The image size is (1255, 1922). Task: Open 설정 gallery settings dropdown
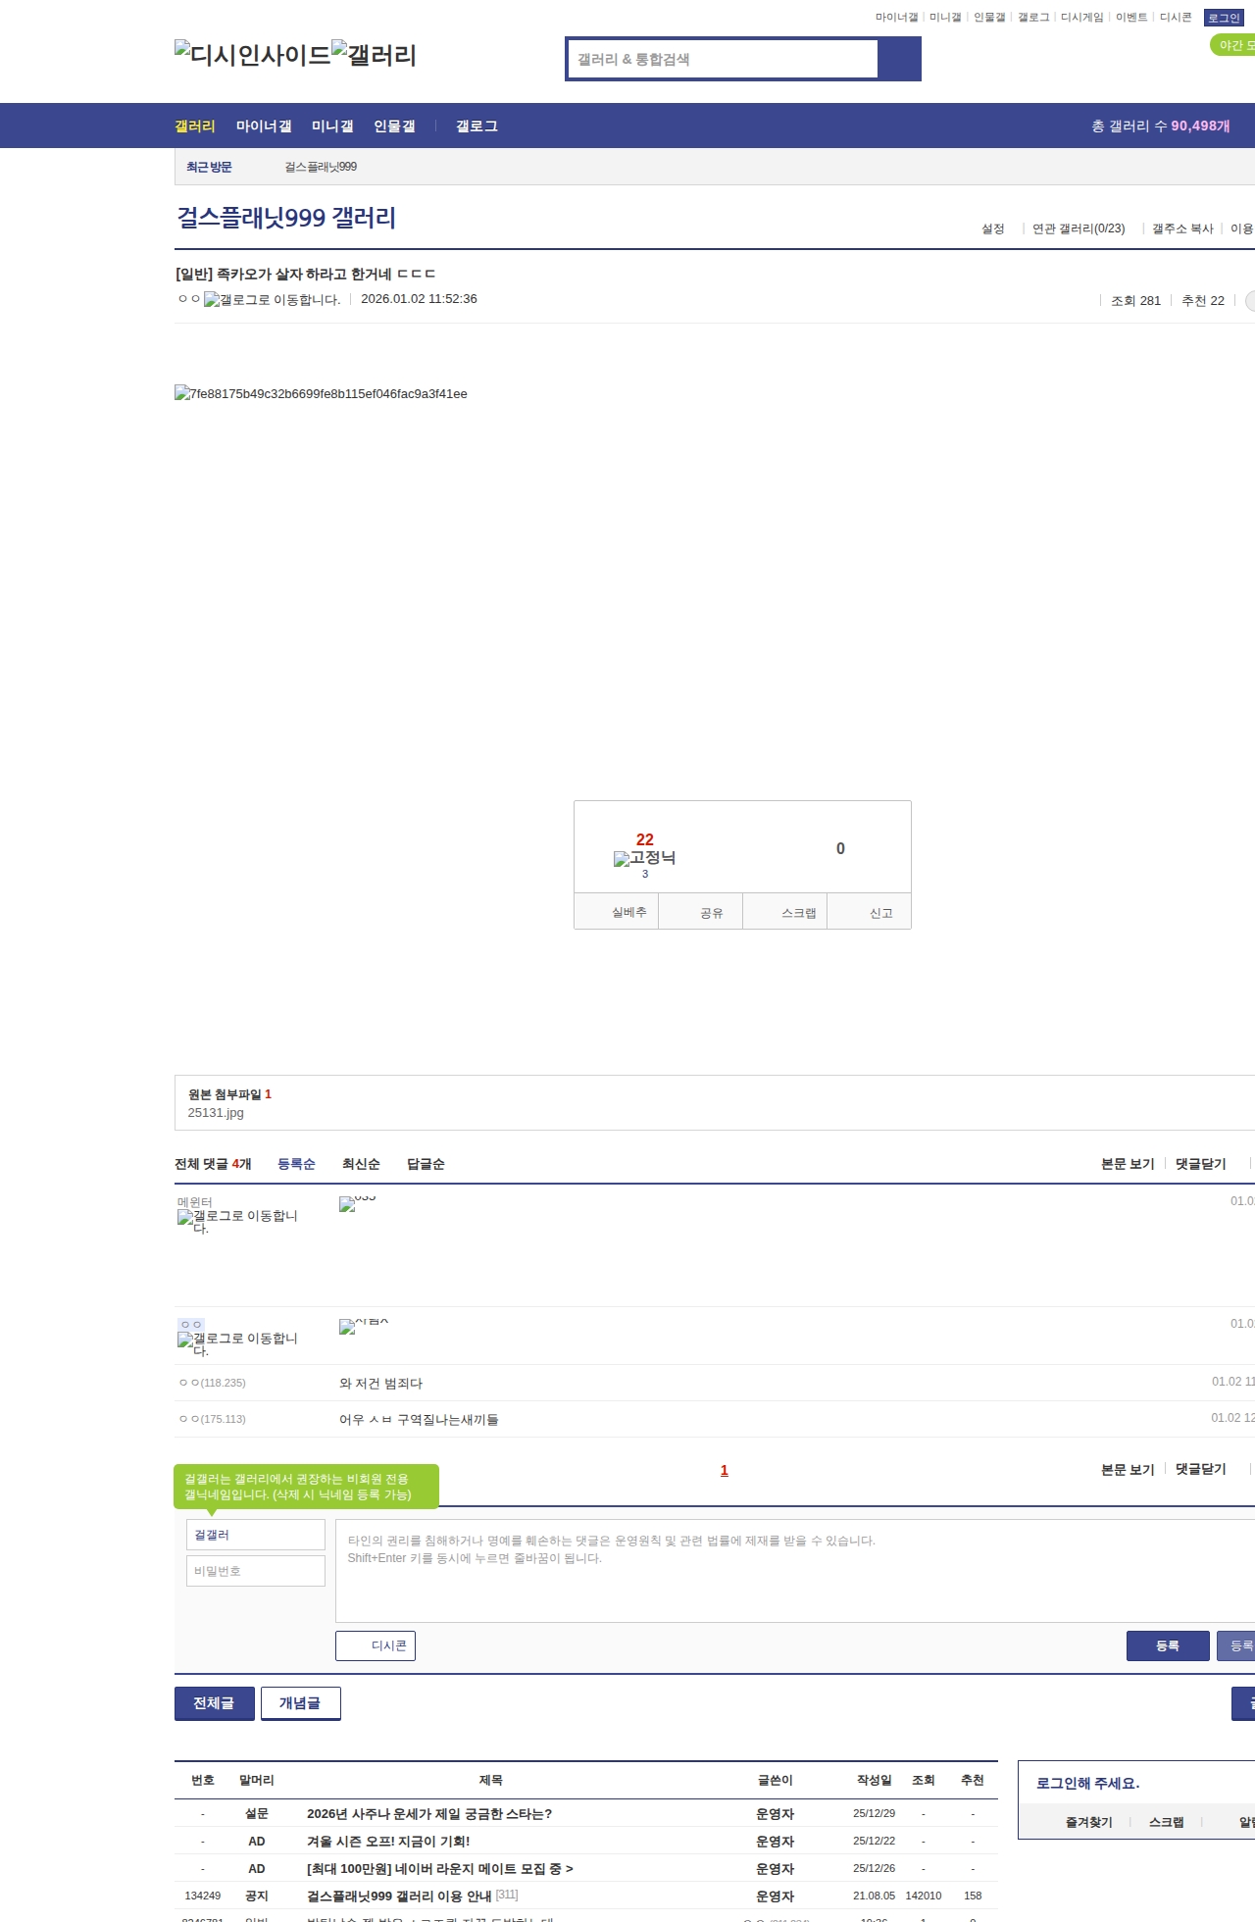click(x=993, y=228)
